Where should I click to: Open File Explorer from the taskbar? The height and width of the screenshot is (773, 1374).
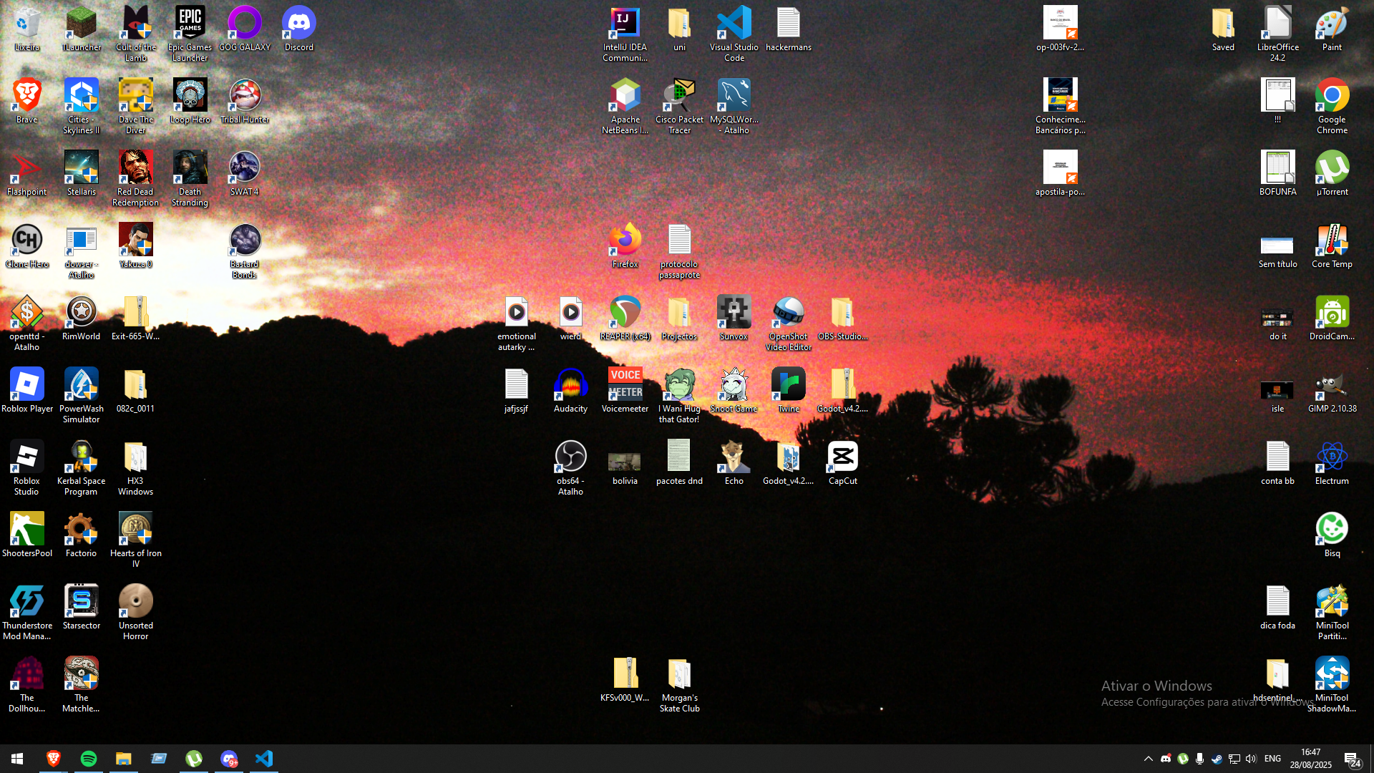point(124,759)
